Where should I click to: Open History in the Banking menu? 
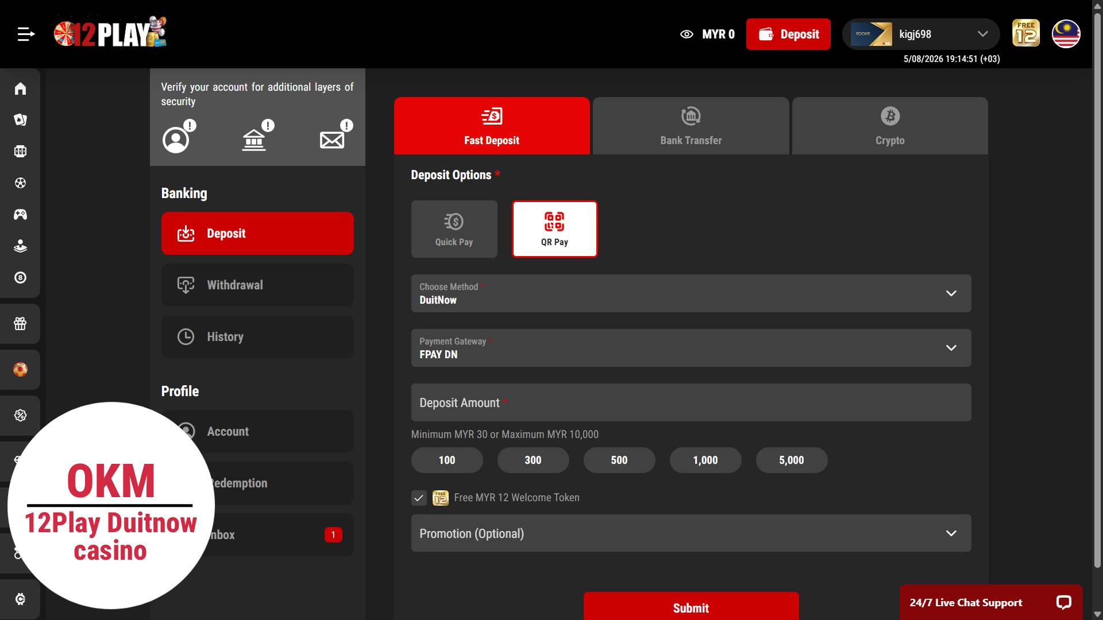[257, 337]
